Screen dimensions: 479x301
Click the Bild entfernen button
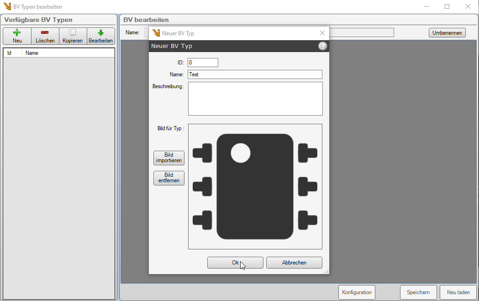[x=169, y=178]
